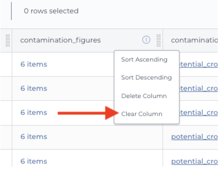
Task: Click the second row potential_cro link
Action: [x=198, y=89]
